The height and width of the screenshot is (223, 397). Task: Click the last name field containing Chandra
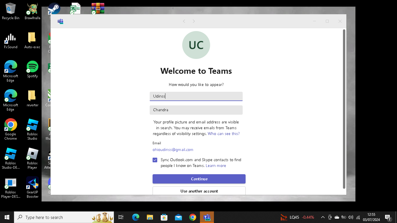point(196,110)
